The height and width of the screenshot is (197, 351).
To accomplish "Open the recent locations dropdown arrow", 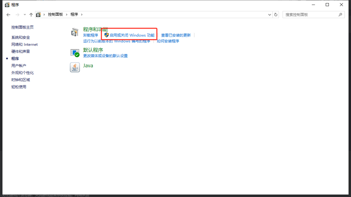I will 25,15.
